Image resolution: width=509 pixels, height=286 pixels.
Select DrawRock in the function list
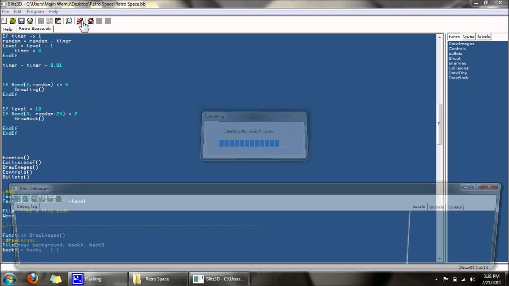point(458,78)
